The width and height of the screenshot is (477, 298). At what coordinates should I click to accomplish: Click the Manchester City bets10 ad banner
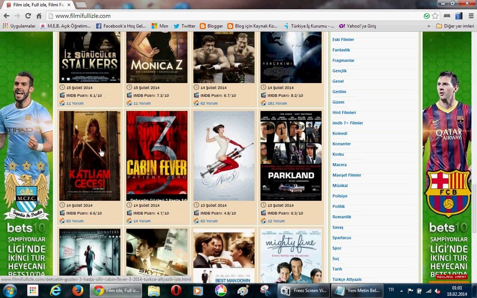[26, 158]
